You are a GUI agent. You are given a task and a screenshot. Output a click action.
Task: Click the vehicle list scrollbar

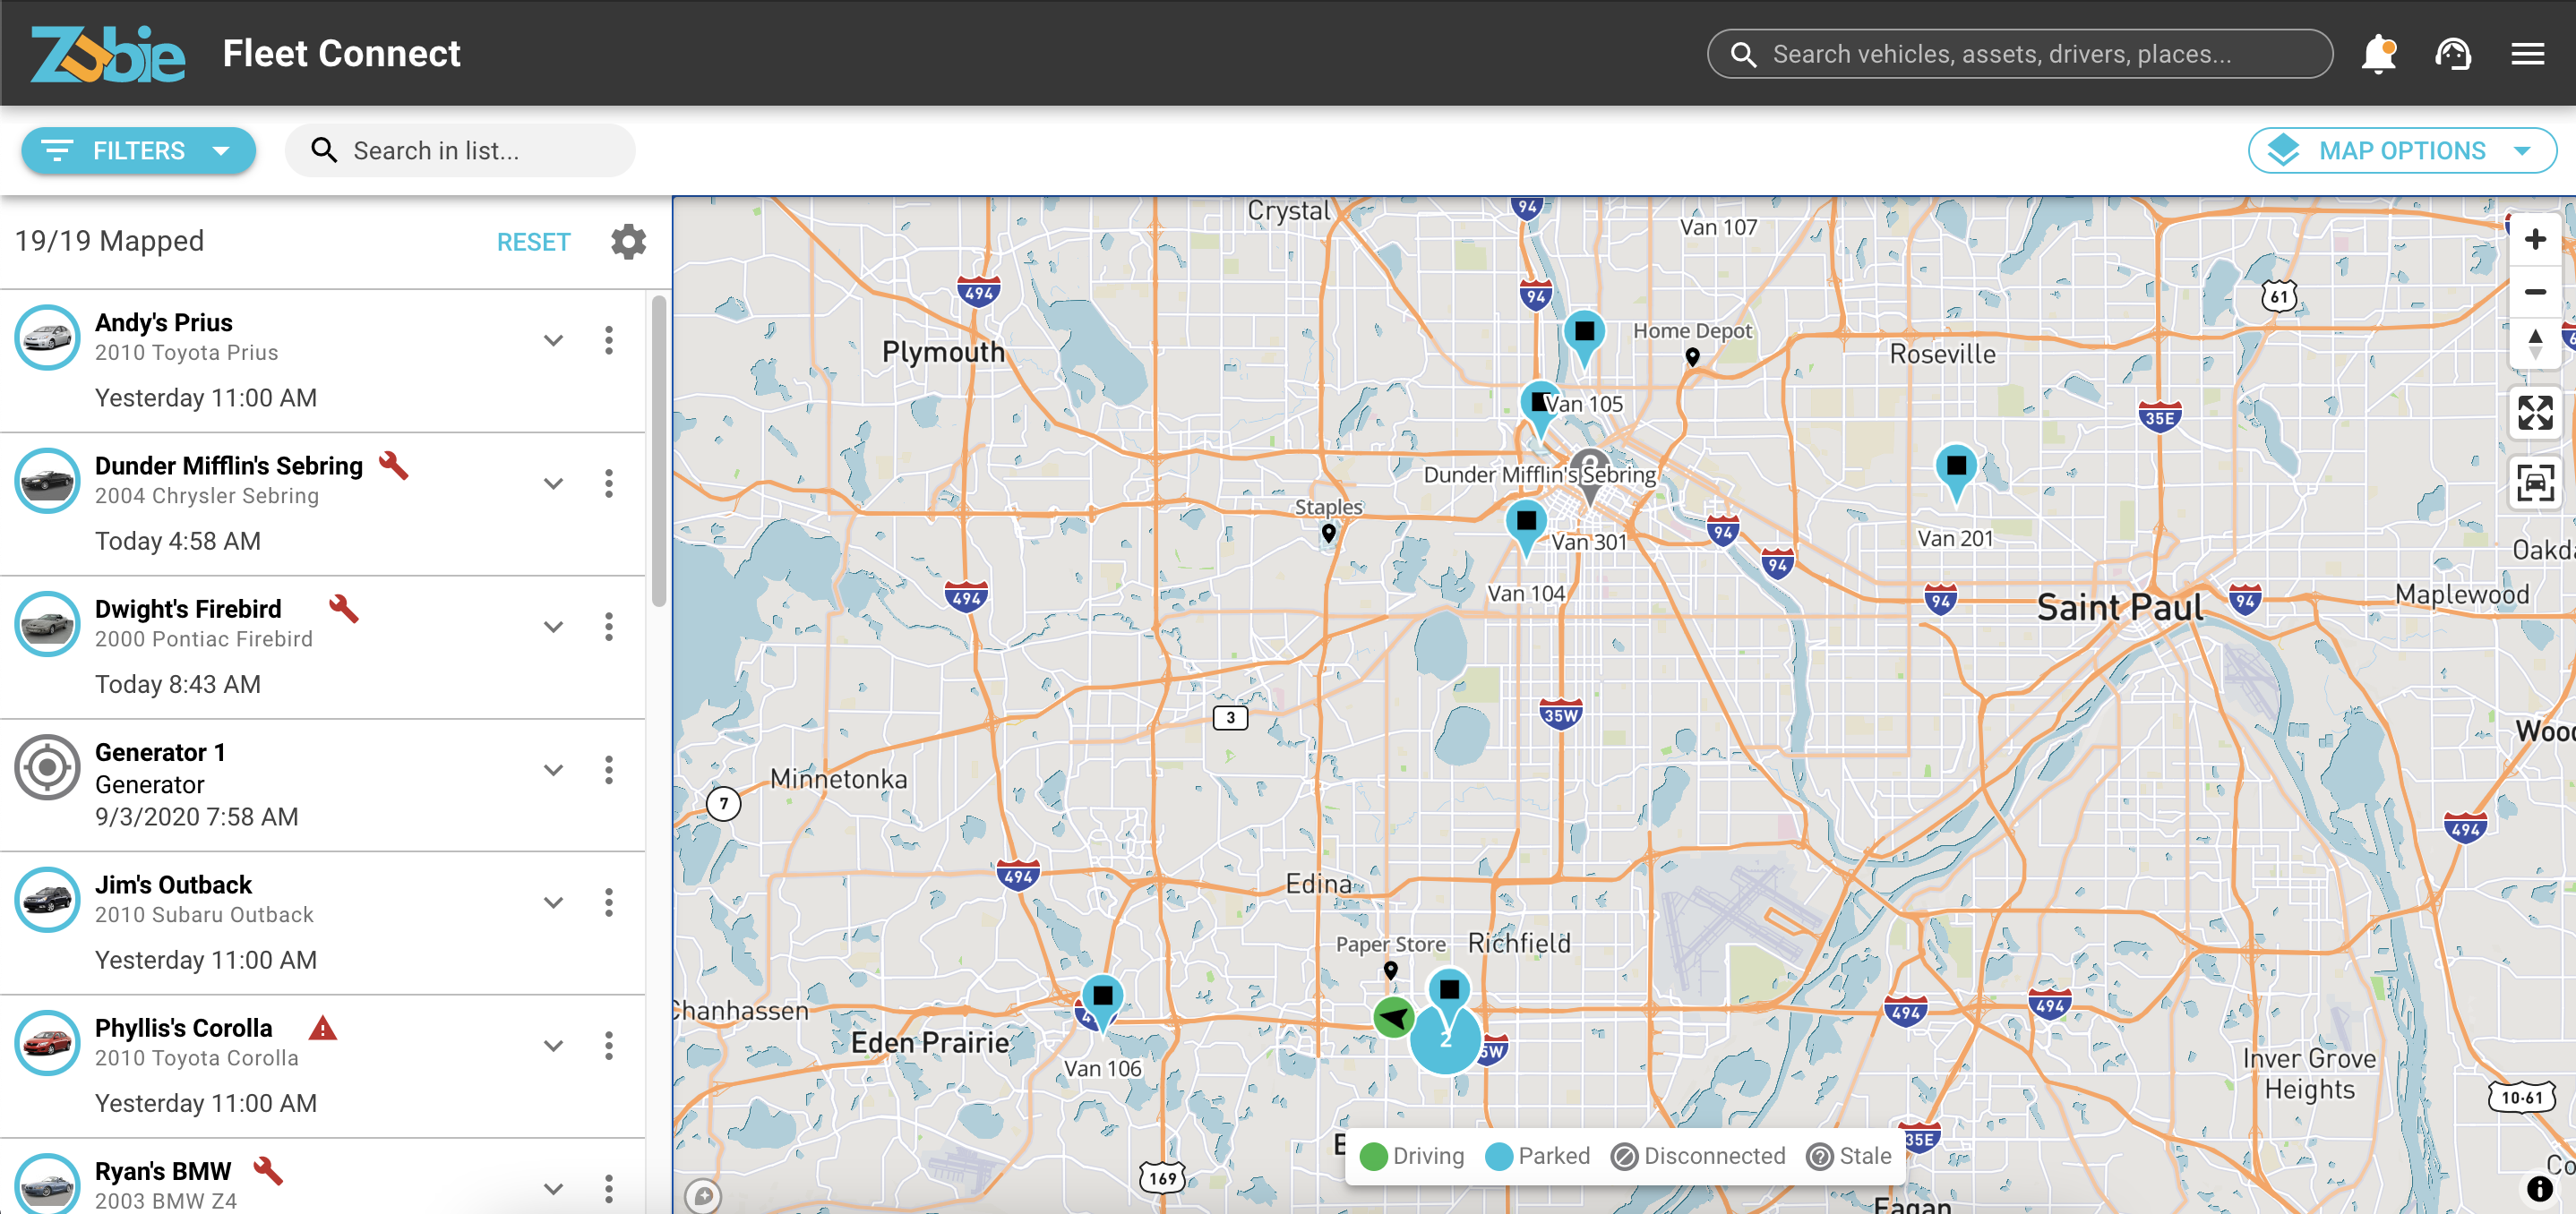click(658, 450)
